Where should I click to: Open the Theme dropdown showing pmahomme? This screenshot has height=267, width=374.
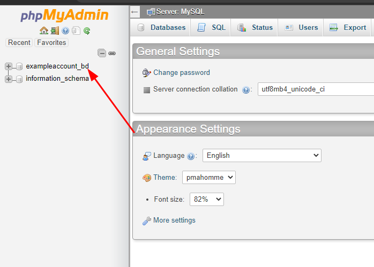tap(208, 178)
